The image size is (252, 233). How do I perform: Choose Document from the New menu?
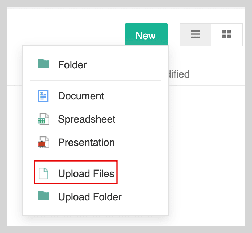(81, 96)
